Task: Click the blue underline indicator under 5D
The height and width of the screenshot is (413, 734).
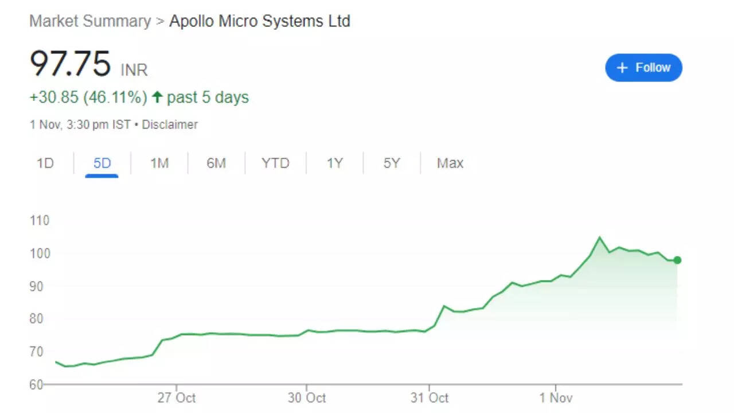Action: click(x=101, y=174)
